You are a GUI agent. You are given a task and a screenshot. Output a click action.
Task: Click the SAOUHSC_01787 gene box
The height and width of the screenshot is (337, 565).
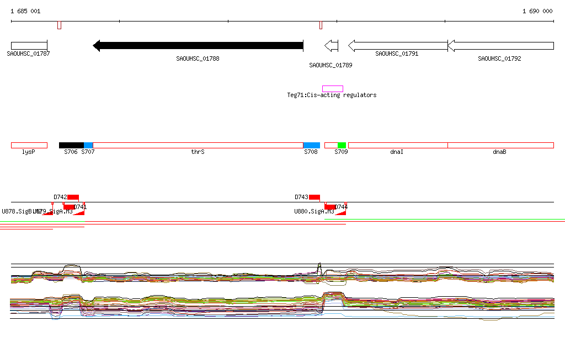[29, 45]
